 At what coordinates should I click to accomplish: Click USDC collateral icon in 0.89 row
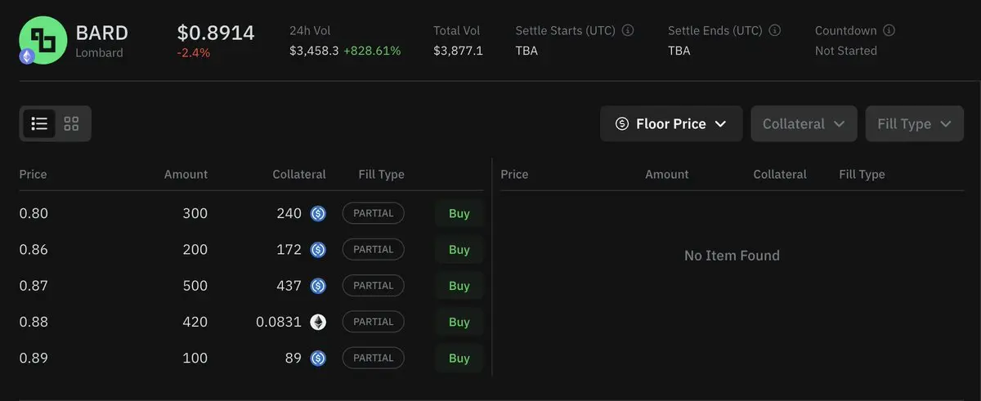point(318,358)
